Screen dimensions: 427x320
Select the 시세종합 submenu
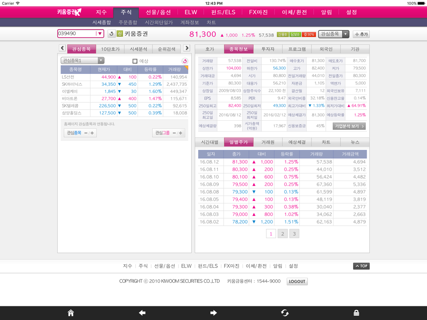tap(102, 22)
